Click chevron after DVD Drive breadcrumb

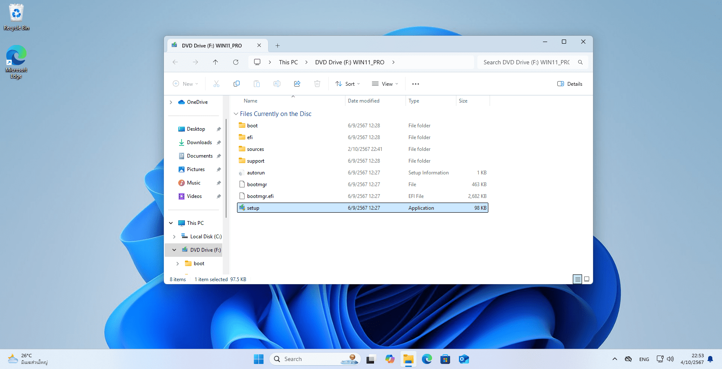[x=393, y=62]
